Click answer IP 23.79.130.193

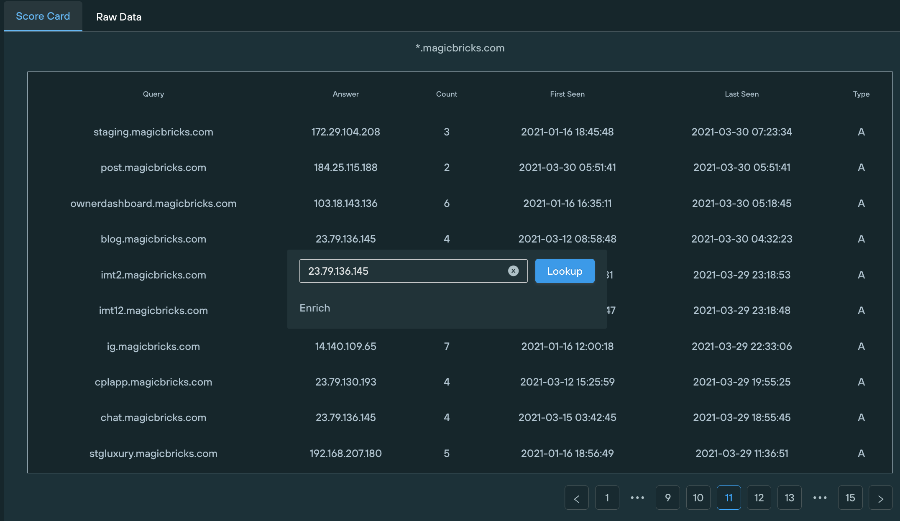coord(346,382)
